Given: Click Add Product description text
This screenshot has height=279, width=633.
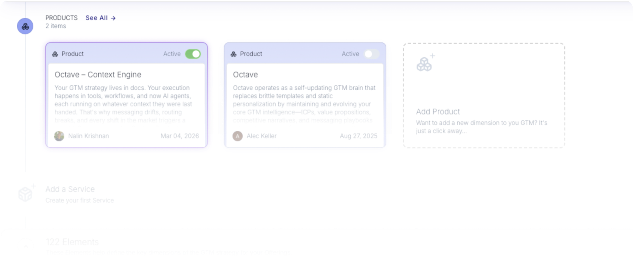Looking at the screenshot, I should [481, 127].
